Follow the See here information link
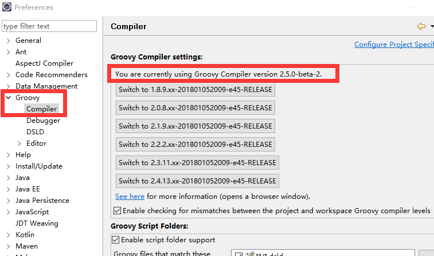The image size is (434, 256). [x=130, y=196]
